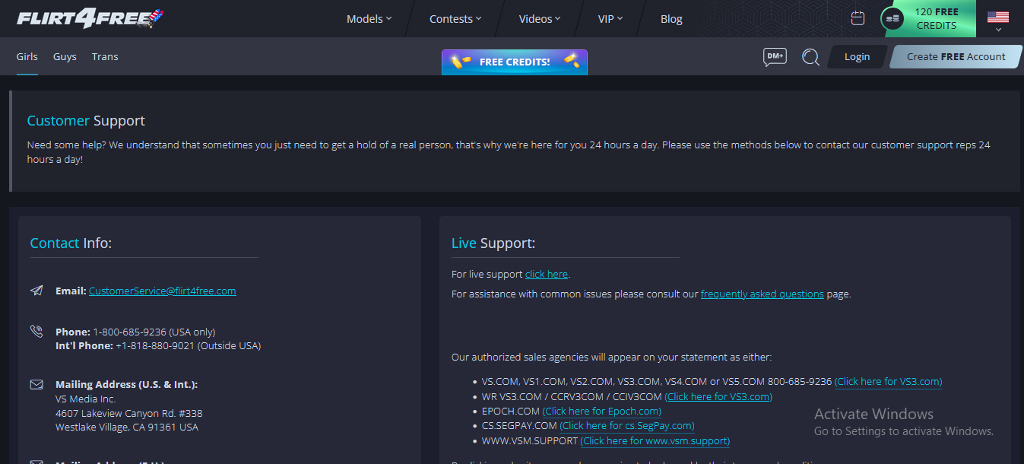Click the 'Customer Support' heading

[86, 121]
